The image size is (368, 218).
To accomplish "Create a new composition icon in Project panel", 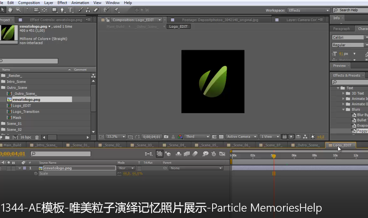I will coord(15,137).
